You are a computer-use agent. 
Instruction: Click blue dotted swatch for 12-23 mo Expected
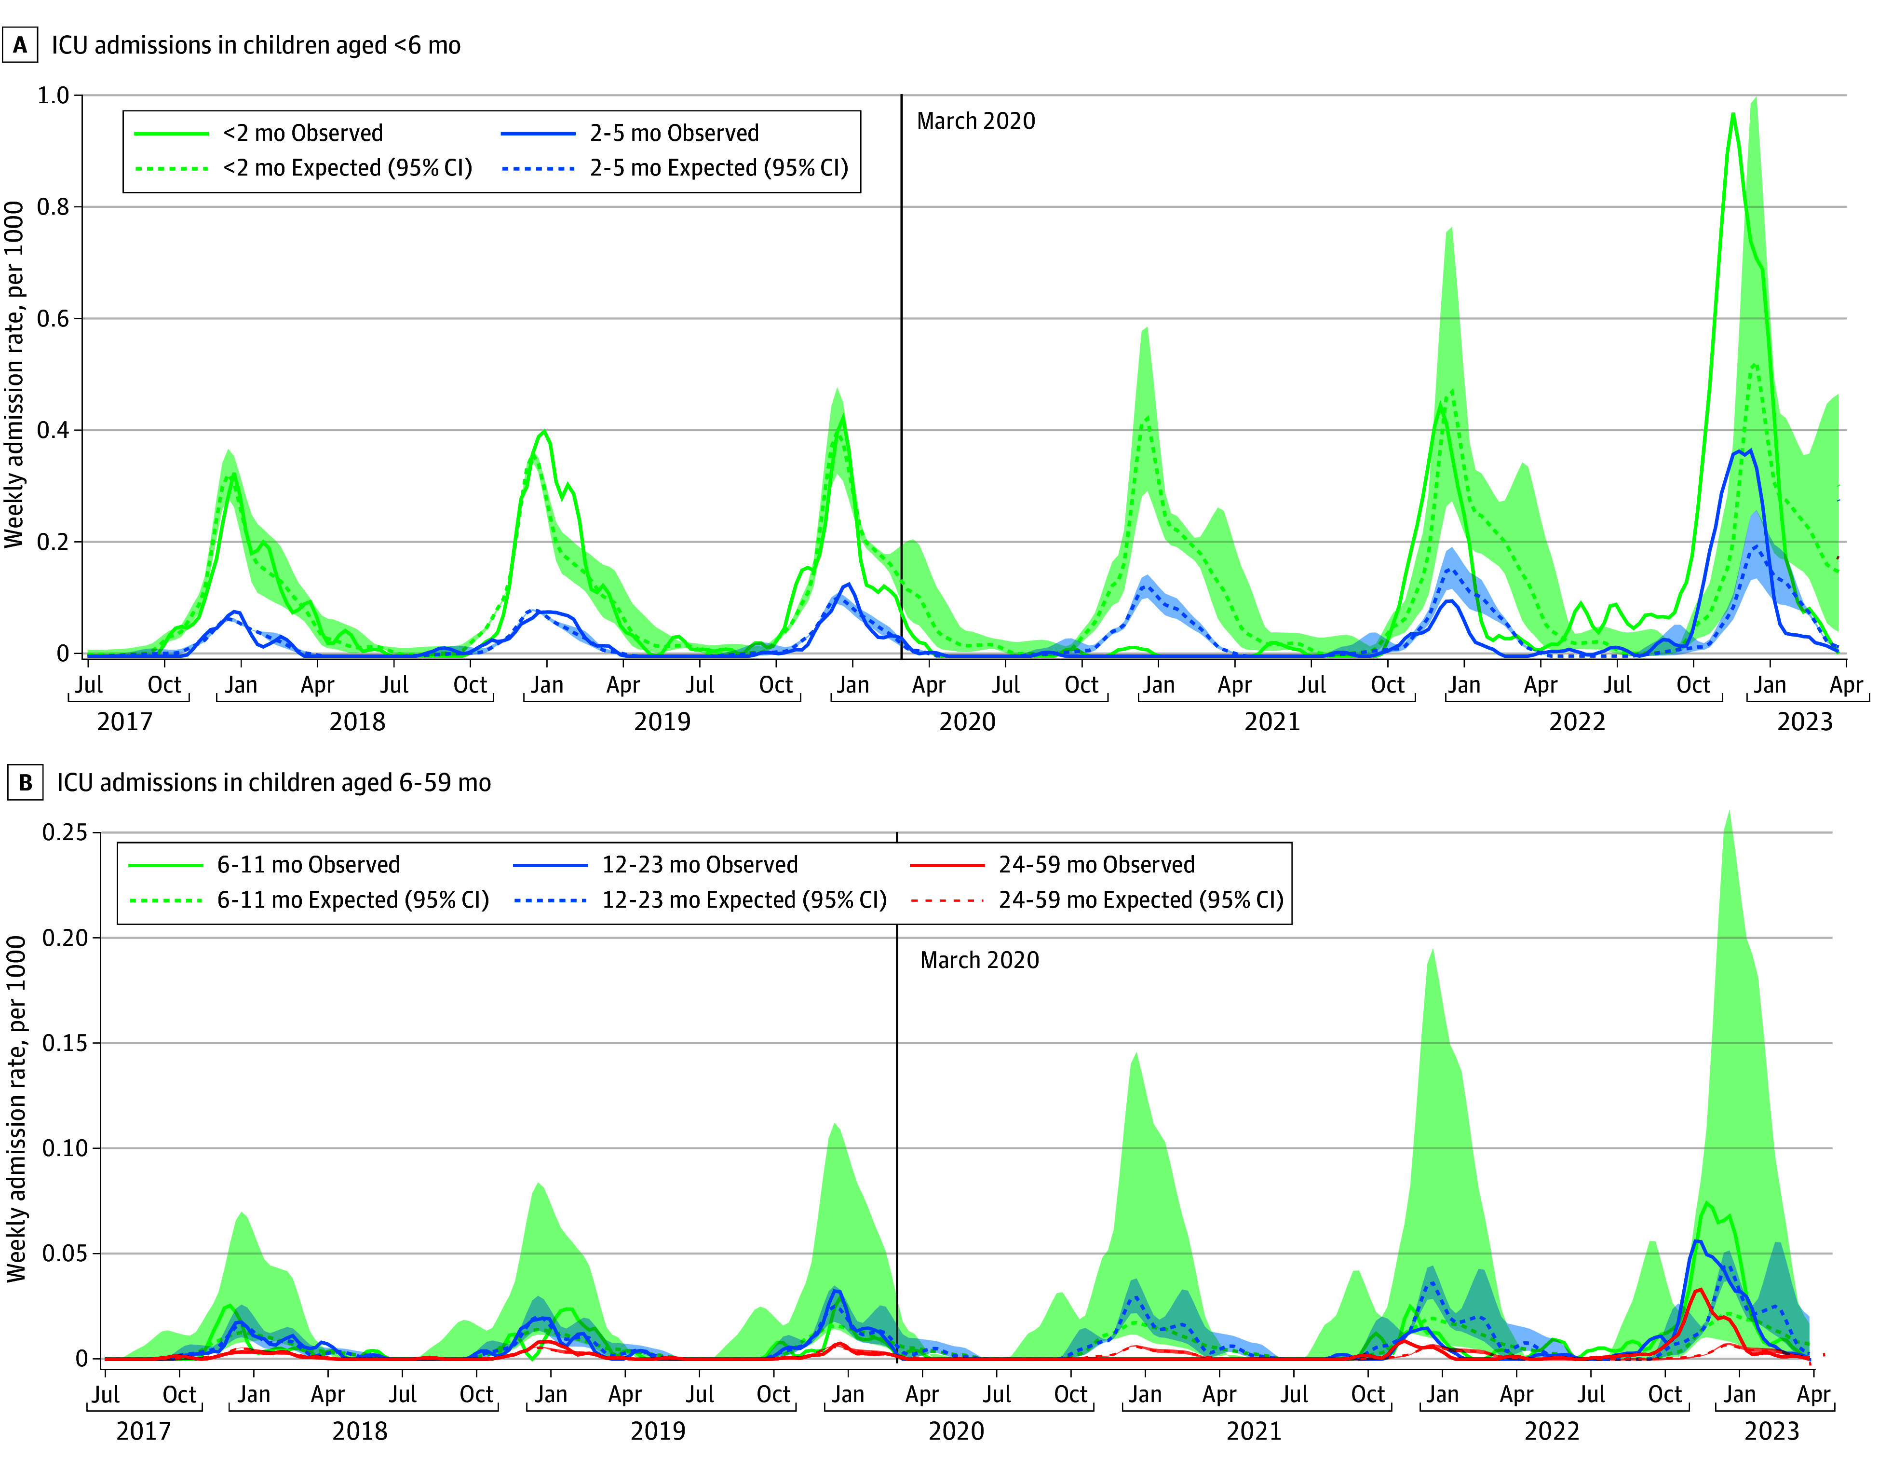(x=550, y=900)
